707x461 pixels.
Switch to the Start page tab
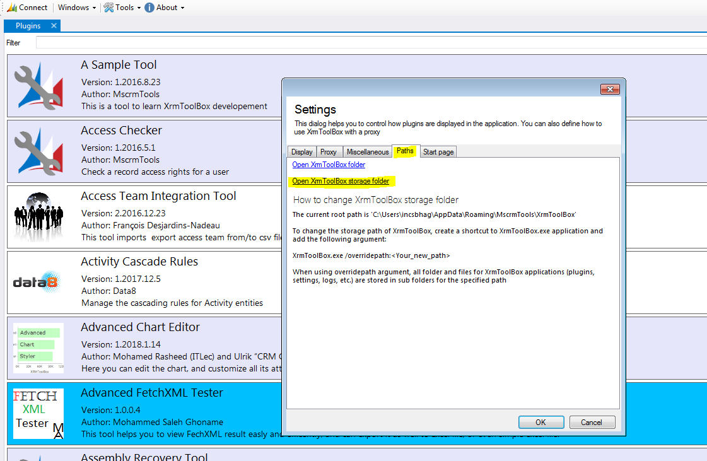pos(438,152)
